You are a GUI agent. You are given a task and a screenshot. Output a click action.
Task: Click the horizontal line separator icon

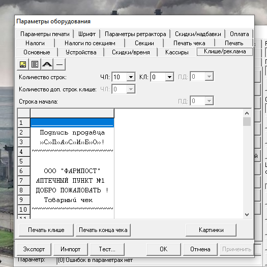[x=60, y=64]
